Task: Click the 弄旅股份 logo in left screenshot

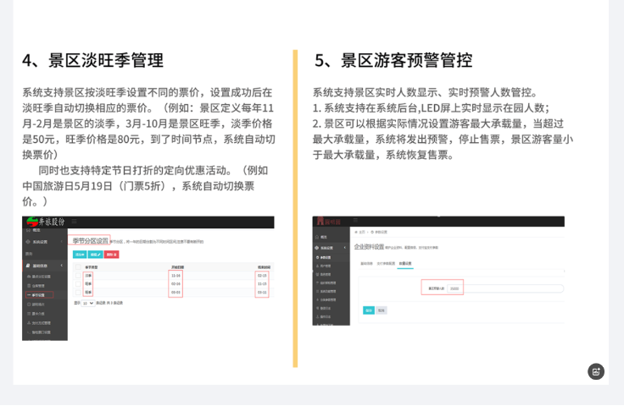Action: (x=46, y=222)
